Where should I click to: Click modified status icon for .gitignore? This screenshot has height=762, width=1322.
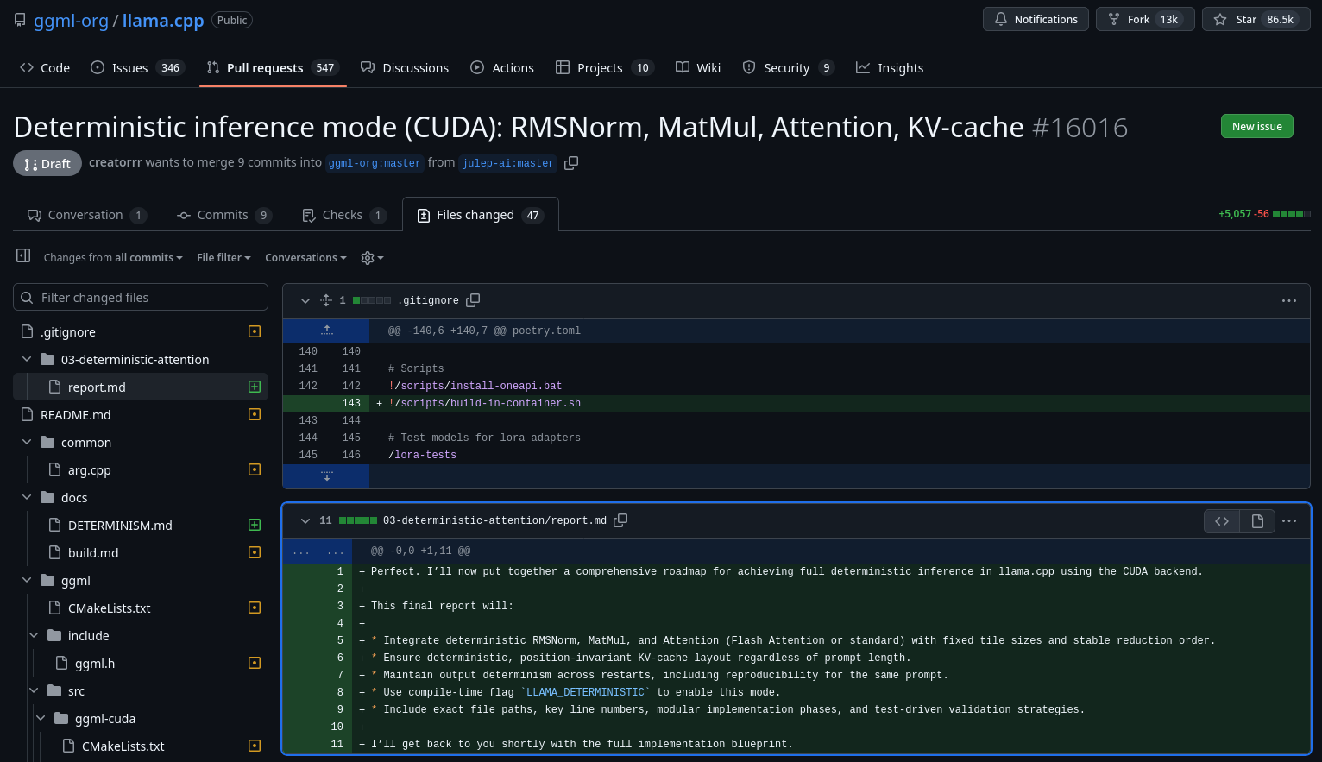coord(255,331)
